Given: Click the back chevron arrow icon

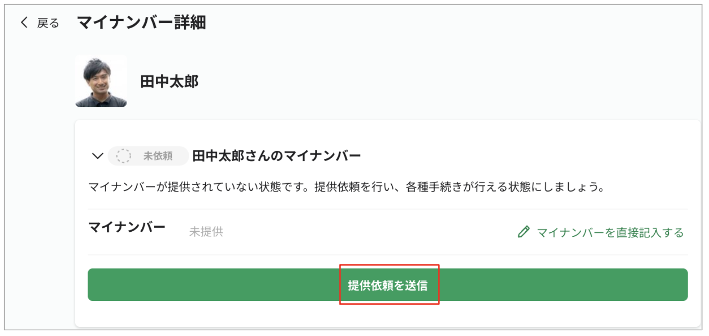Looking at the screenshot, I should [24, 23].
